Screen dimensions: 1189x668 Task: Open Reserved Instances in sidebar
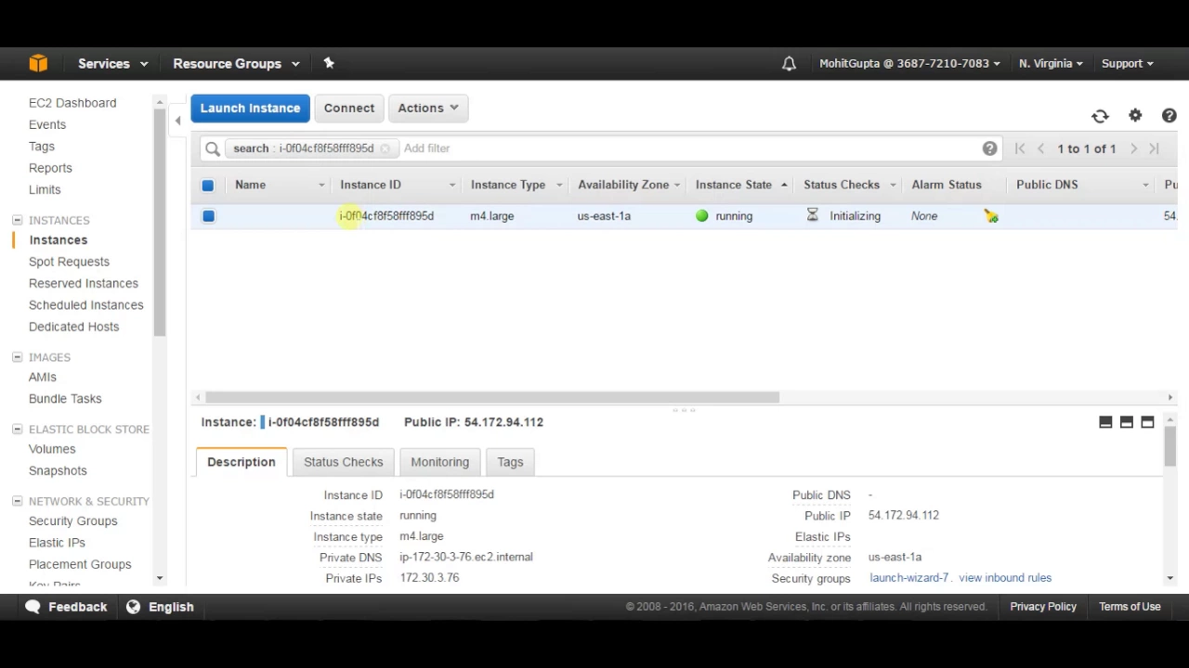[x=84, y=284]
